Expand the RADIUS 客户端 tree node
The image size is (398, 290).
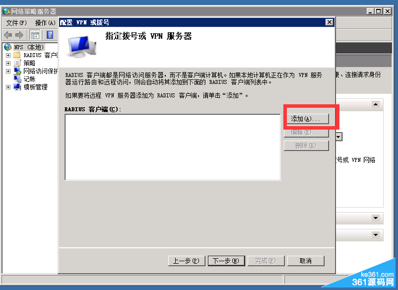8,55
